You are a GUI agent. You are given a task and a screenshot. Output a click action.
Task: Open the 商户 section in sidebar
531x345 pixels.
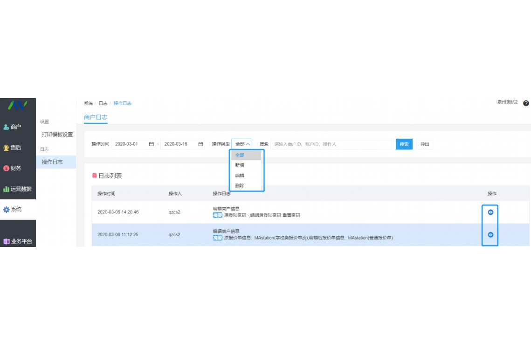pos(13,127)
